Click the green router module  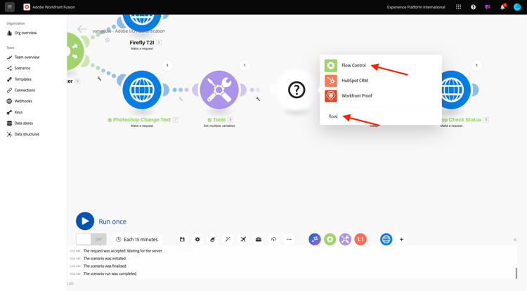(74, 51)
